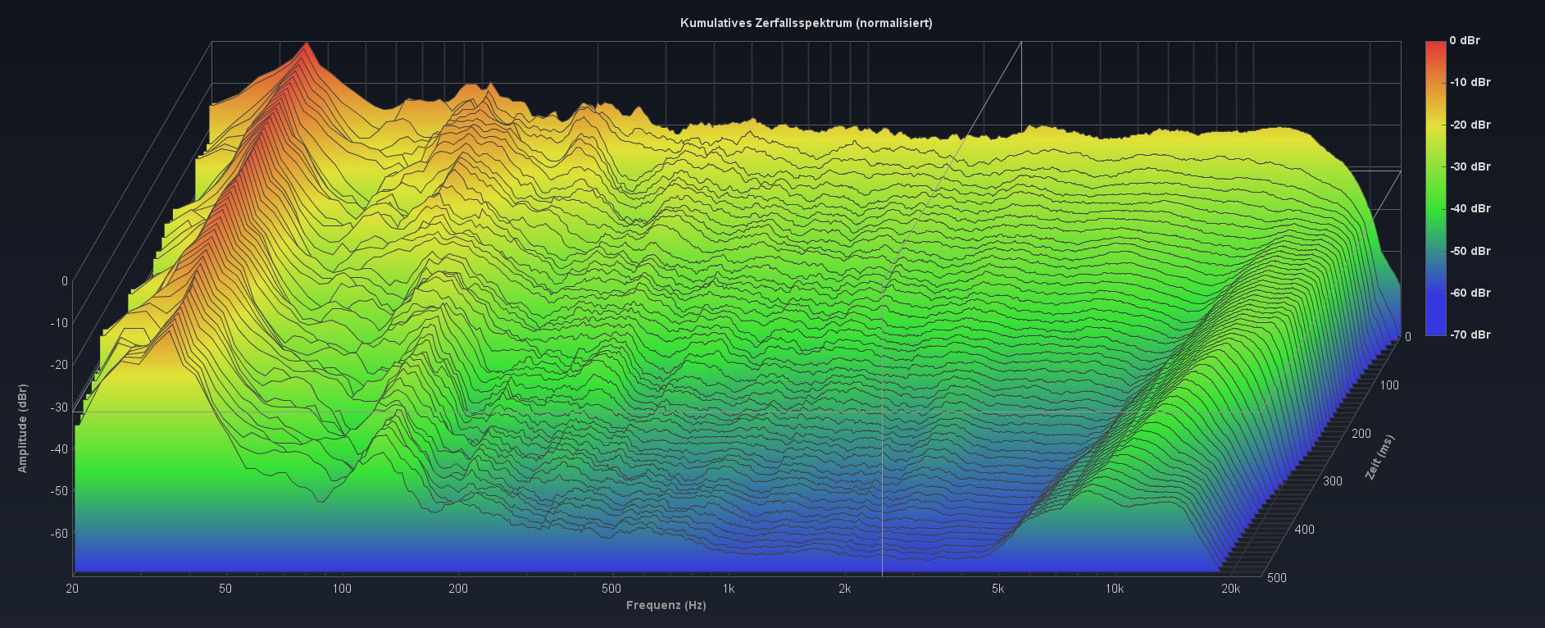Pick the red top of color scale
1545x628 pixels.
[1435, 46]
